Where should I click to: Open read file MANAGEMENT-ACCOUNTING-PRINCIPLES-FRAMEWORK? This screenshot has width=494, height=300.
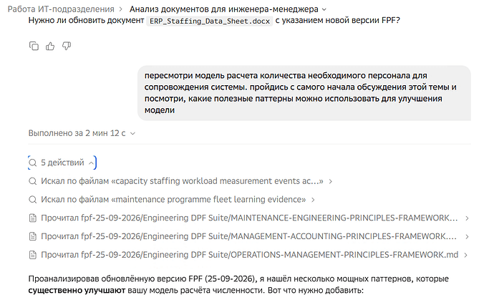point(248,236)
